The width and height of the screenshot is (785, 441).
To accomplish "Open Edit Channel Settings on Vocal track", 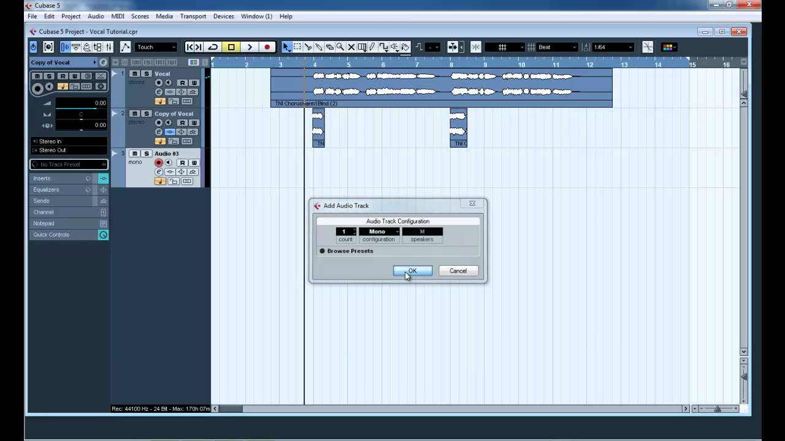I will [x=159, y=92].
